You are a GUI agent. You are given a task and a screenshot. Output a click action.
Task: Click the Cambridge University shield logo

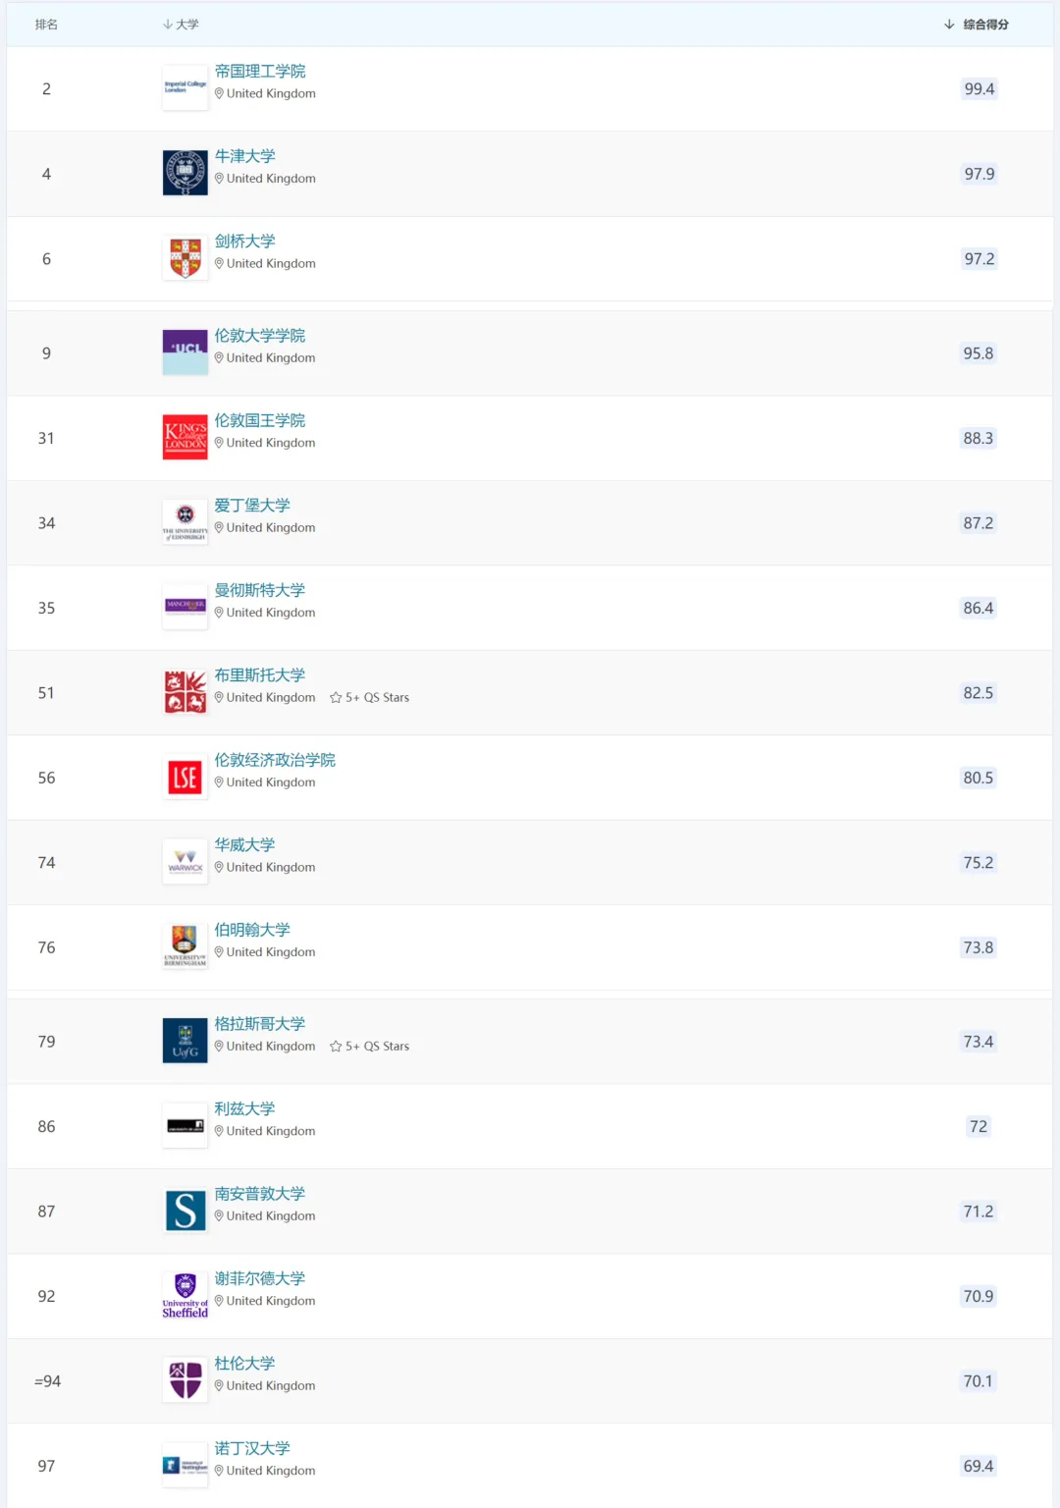pyautogui.click(x=185, y=257)
